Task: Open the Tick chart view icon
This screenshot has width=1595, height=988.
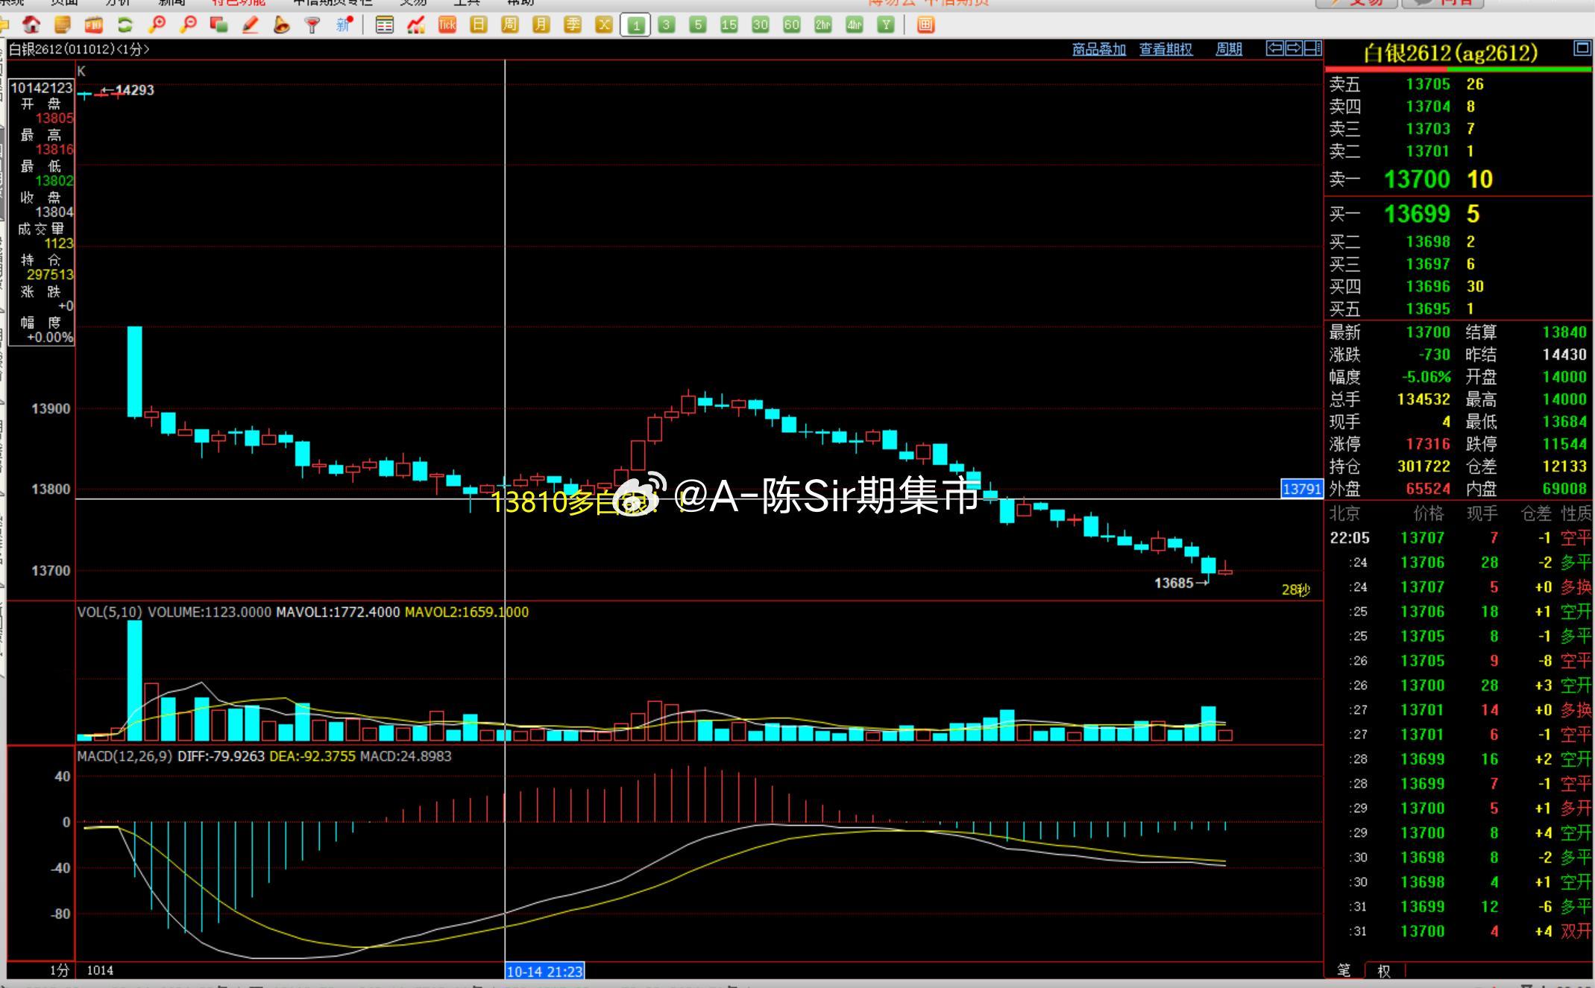Action: coord(447,25)
